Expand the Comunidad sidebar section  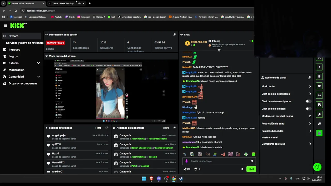pos(39,77)
